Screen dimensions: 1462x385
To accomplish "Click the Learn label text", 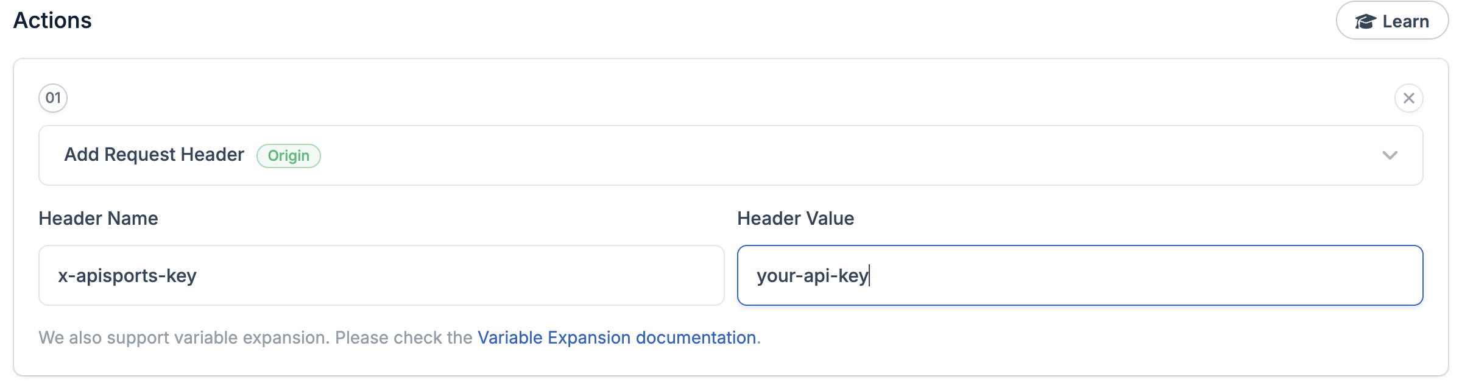I will click(1405, 22).
